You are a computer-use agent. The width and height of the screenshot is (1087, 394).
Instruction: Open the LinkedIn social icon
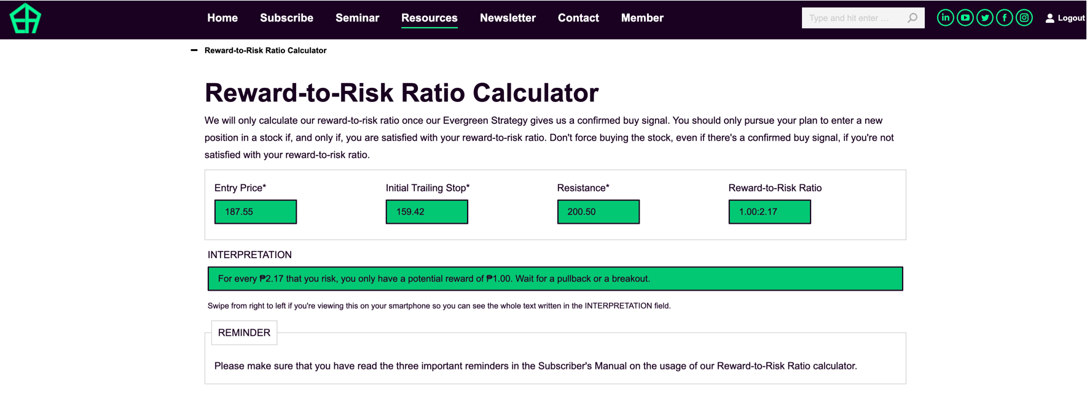945,18
